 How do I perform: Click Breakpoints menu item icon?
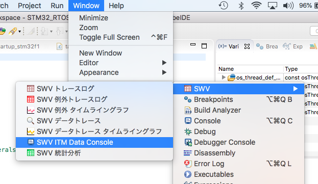pos(188,99)
